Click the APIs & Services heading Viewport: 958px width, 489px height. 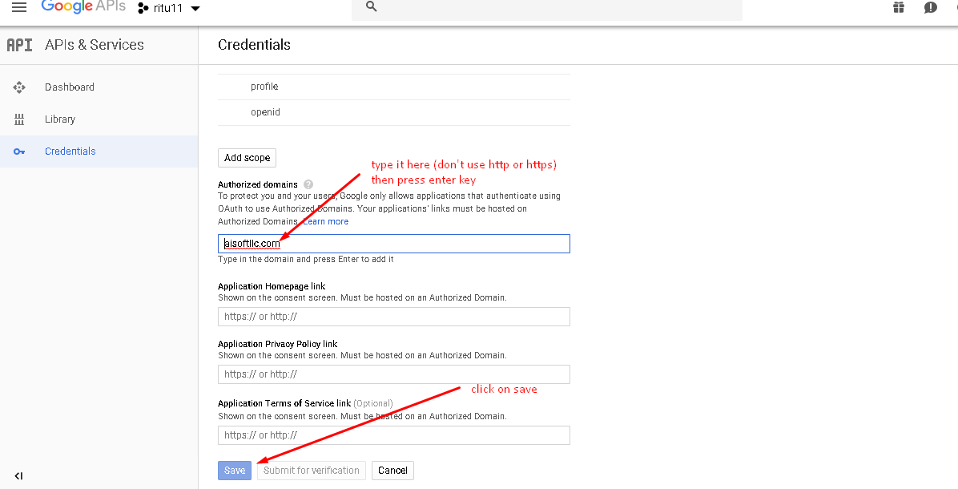(x=95, y=45)
